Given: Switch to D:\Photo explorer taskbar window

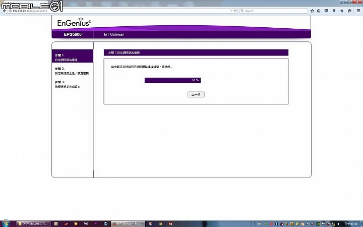Looking at the screenshot, I should [34, 224].
